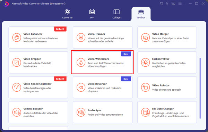Select the Toolbox tab
208x132 pixels.
[x=141, y=14]
